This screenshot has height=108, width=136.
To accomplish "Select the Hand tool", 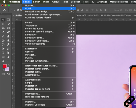I will [8, 57].
